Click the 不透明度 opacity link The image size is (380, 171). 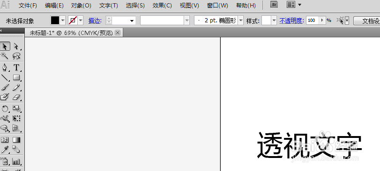pyautogui.click(x=291, y=21)
